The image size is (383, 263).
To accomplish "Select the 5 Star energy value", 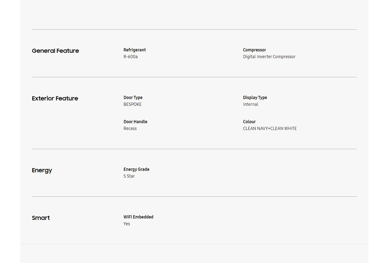I will [129, 176].
